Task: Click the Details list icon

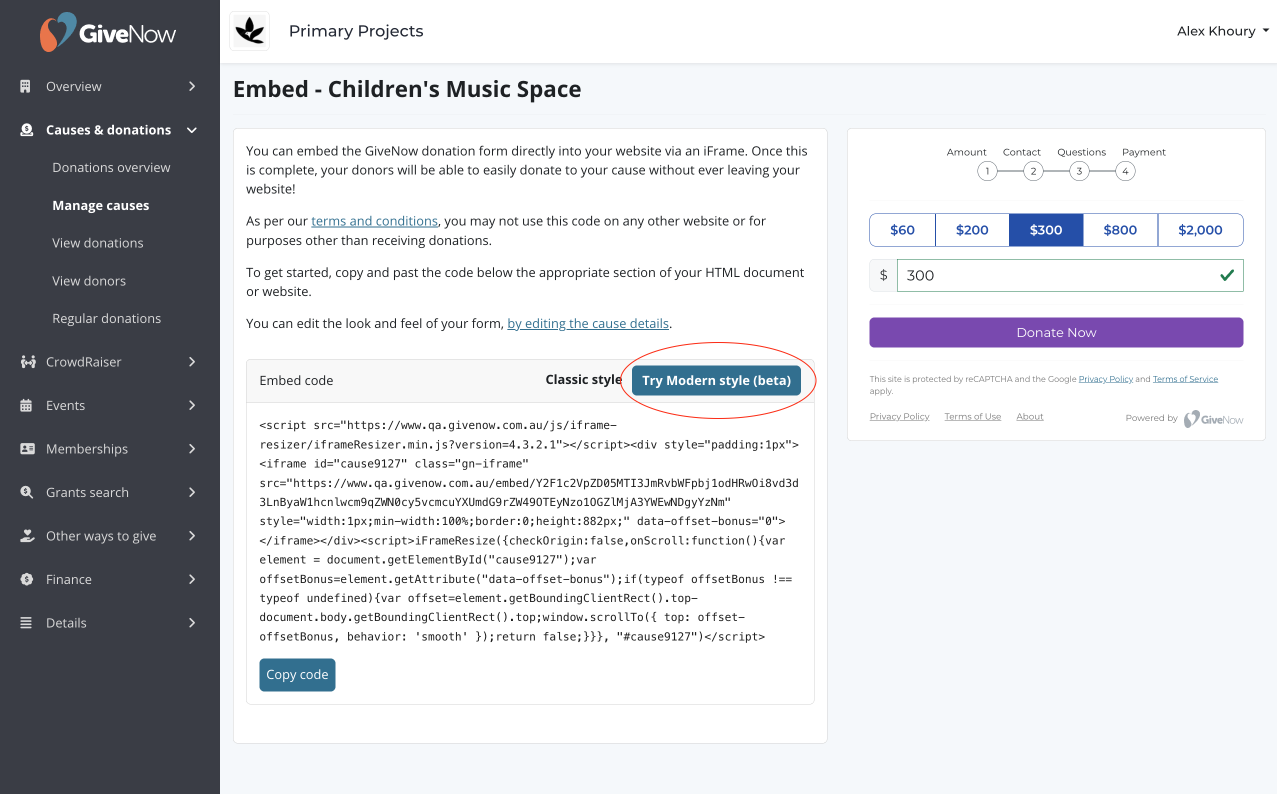Action: [x=26, y=623]
